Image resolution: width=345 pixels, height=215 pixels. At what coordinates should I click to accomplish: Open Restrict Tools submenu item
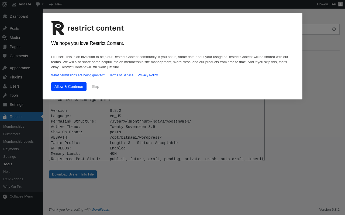pyautogui.click(x=8, y=164)
